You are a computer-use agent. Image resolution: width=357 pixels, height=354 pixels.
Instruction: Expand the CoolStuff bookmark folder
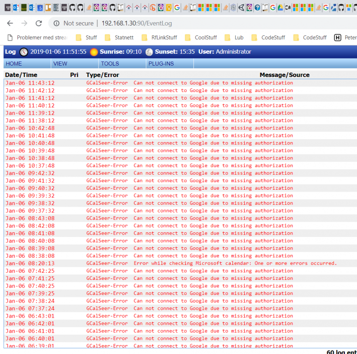pos(201,38)
